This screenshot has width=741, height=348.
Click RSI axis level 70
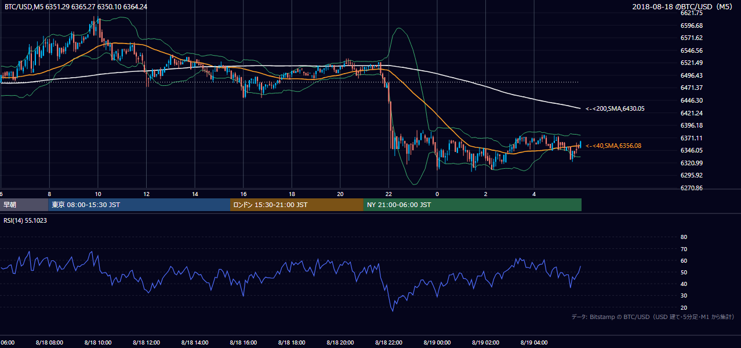click(x=684, y=249)
